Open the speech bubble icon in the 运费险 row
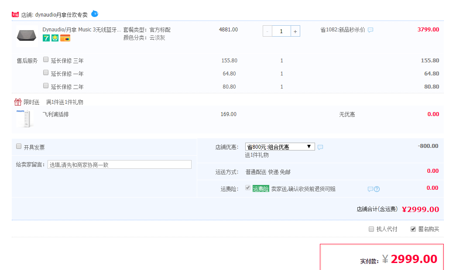Screen dimensions: 456x270 [370, 189]
